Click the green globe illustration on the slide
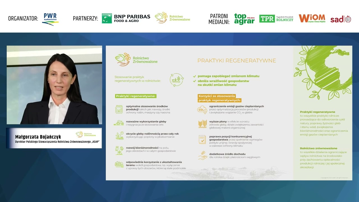 click(x=323, y=72)
